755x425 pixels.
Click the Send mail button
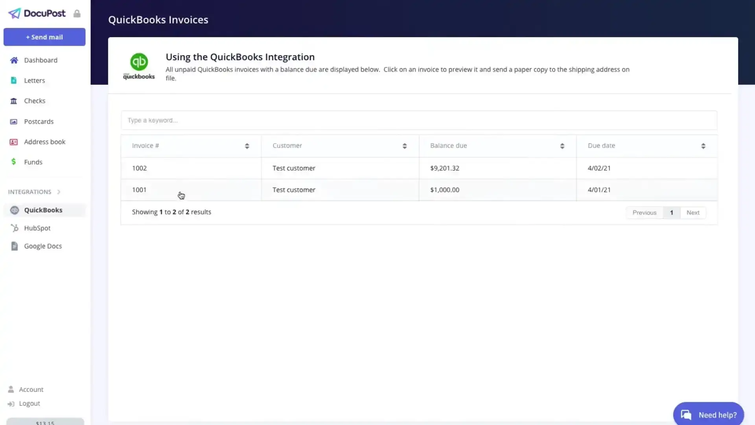(x=44, y=37)
